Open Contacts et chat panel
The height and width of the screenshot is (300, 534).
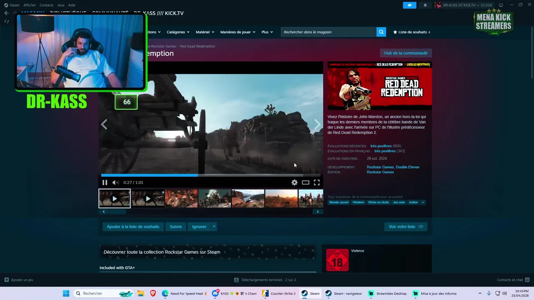[x=513, y=280]
